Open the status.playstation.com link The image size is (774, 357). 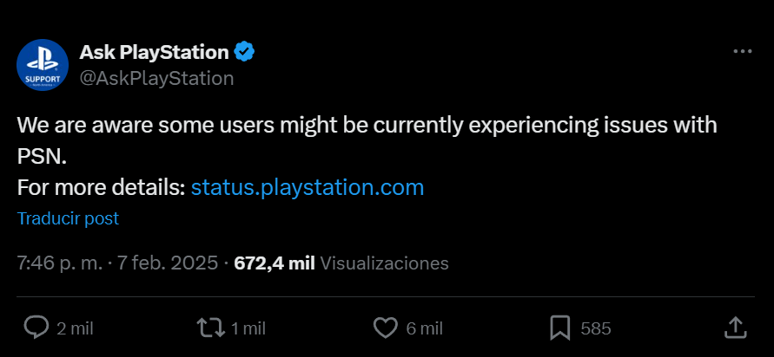pyautogui.click(x=308, y=187)
